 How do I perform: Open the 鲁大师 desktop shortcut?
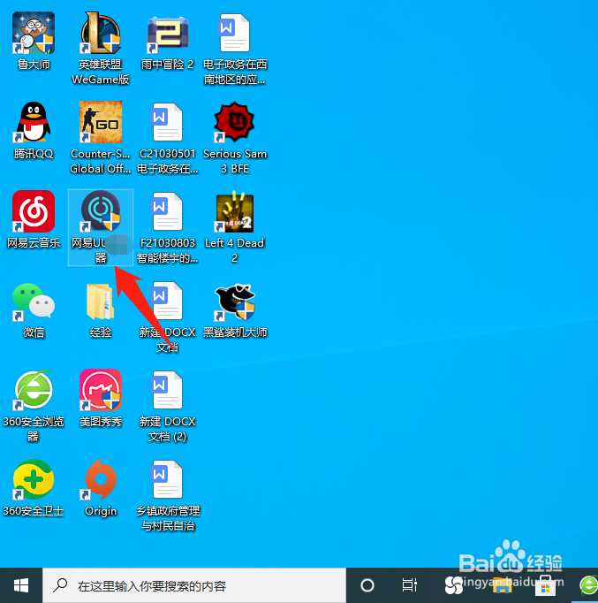click(34, 33)
